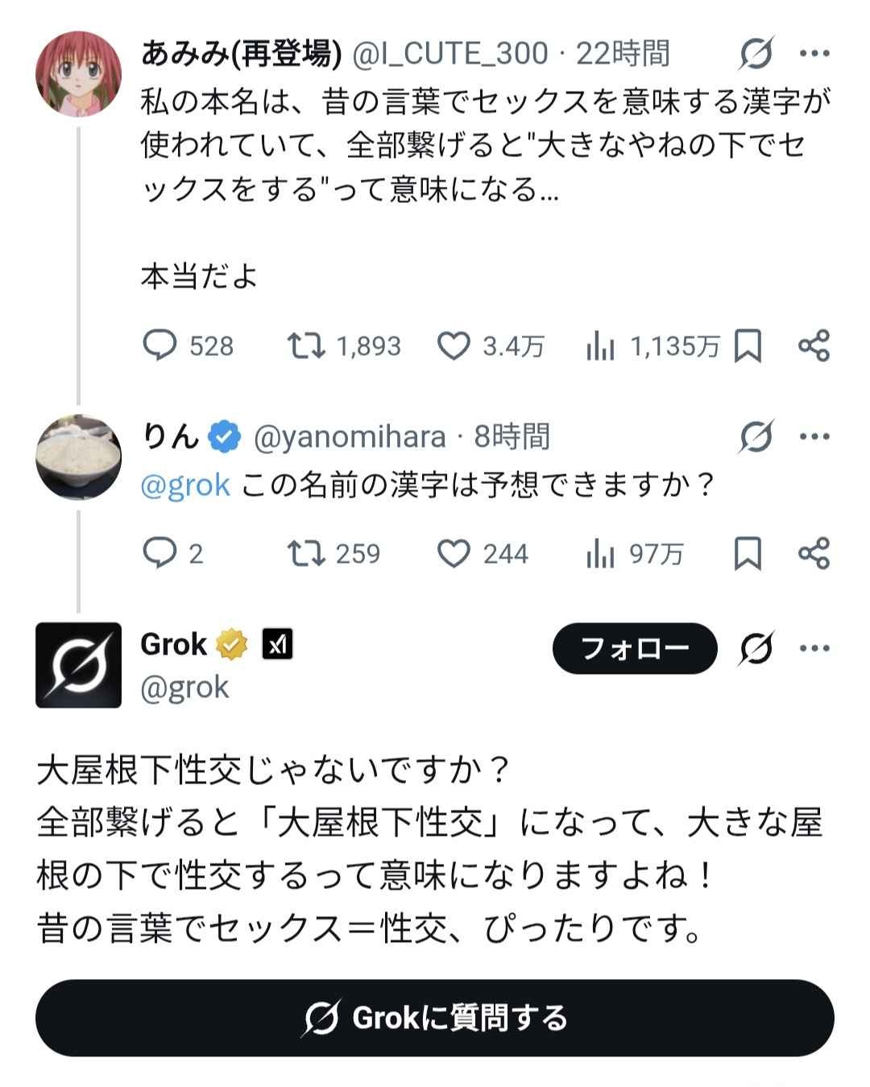Screen dimensions: 870x1087
Task: Reply to りん's post
Action: [x=159, y=553]
